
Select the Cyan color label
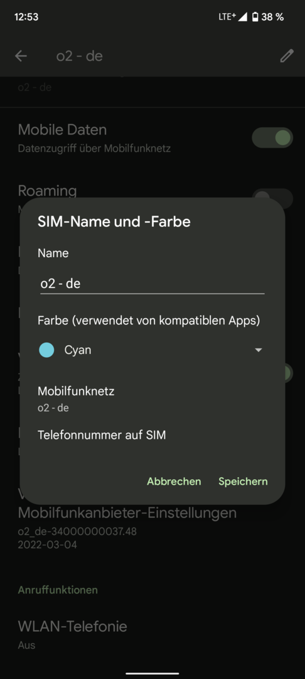(x=78, y=350)
